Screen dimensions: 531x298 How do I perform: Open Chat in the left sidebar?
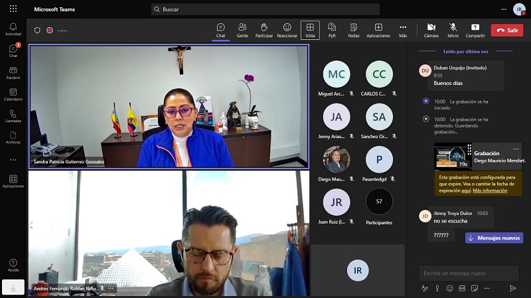coord(13,51)
